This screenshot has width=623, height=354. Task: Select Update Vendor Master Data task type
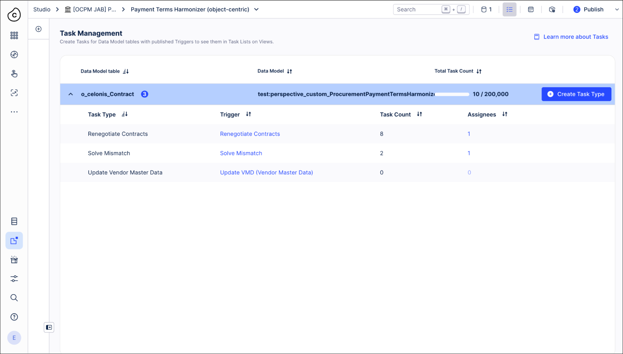(x=125, y=172)
